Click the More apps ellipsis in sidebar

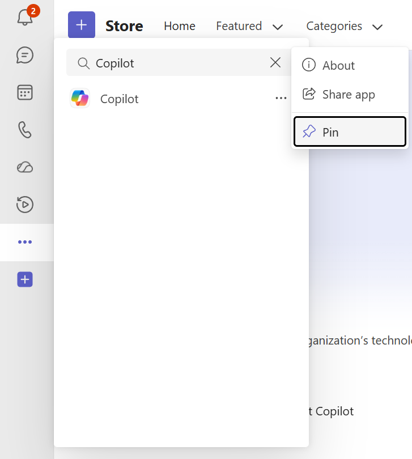pyautogui.click(x=25, y=242)
